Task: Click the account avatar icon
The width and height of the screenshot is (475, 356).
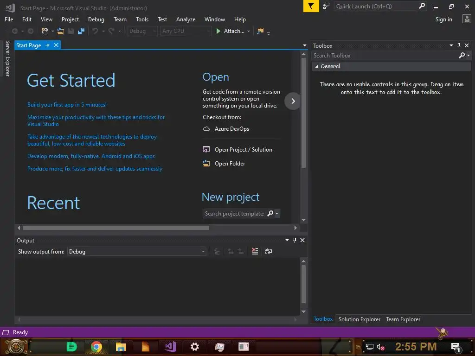Action: (467, 19)
